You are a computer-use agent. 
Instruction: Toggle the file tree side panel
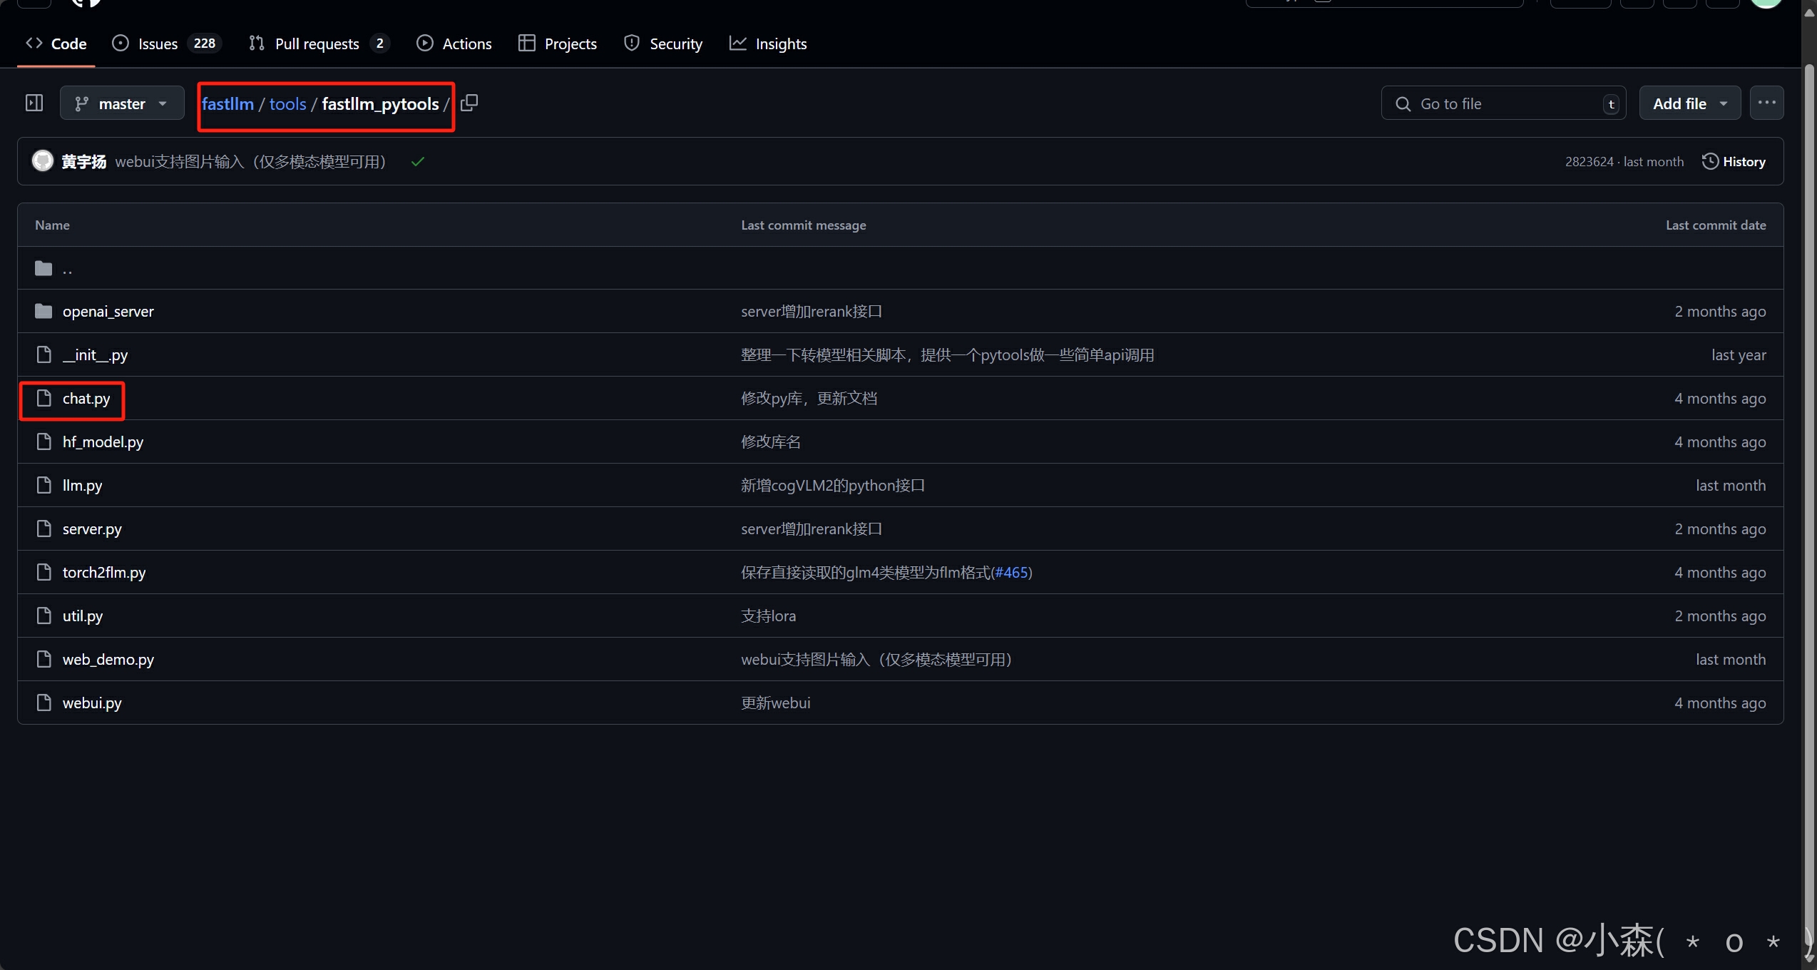tap(34, 103)
